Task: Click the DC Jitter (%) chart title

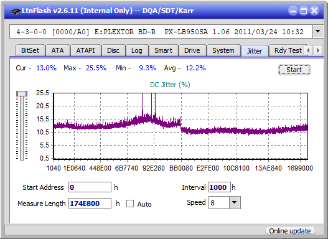Action: pyautogui.click(x=170, y=85)
